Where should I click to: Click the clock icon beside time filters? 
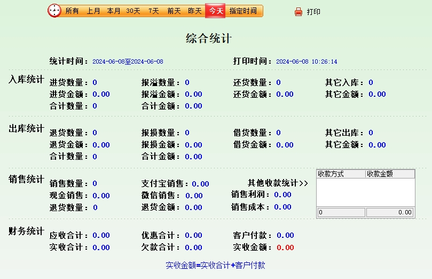tap(54, 11)
